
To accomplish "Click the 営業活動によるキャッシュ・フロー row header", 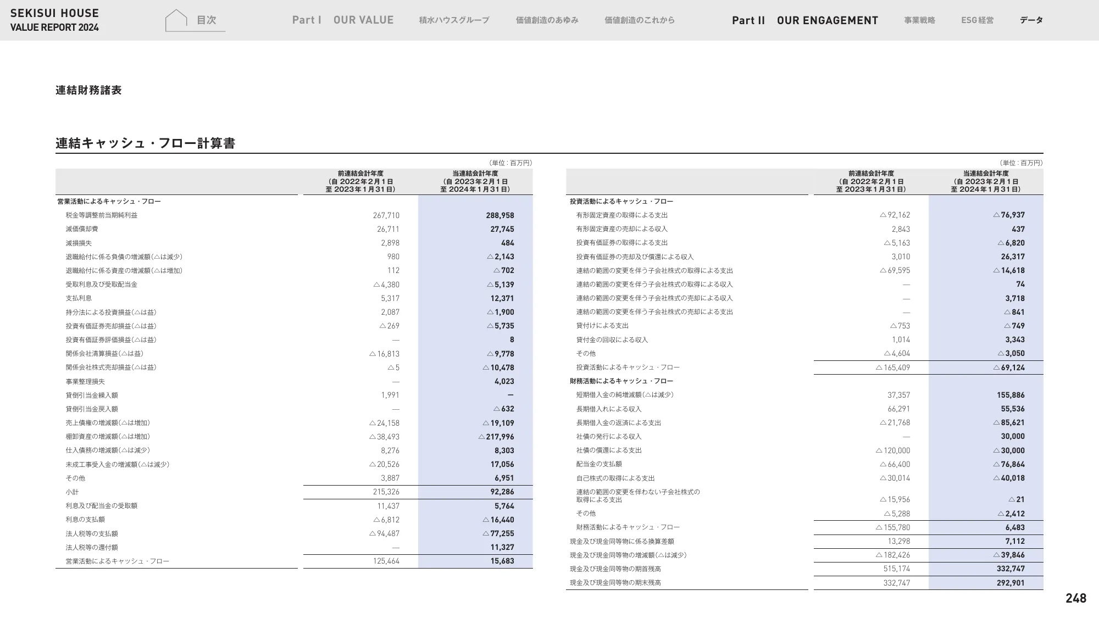I will [109, 202].
